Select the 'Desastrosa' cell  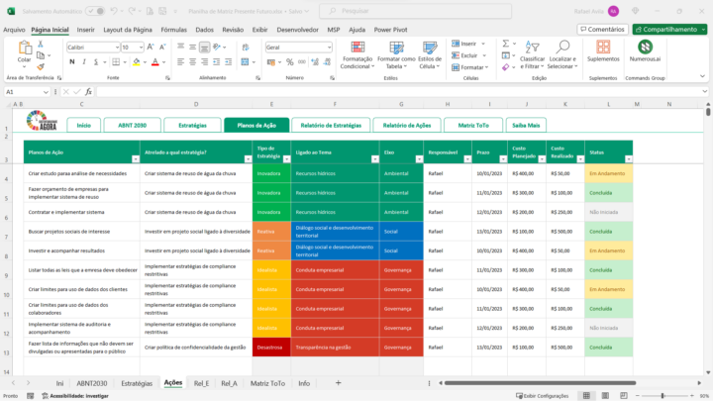tap(271, 347)
